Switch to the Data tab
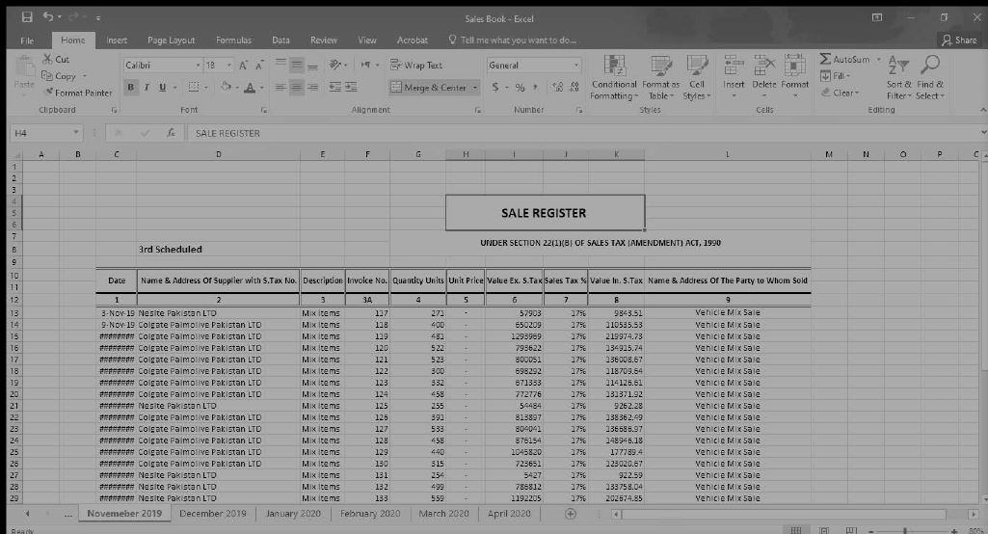 click(x=281, y=40)
